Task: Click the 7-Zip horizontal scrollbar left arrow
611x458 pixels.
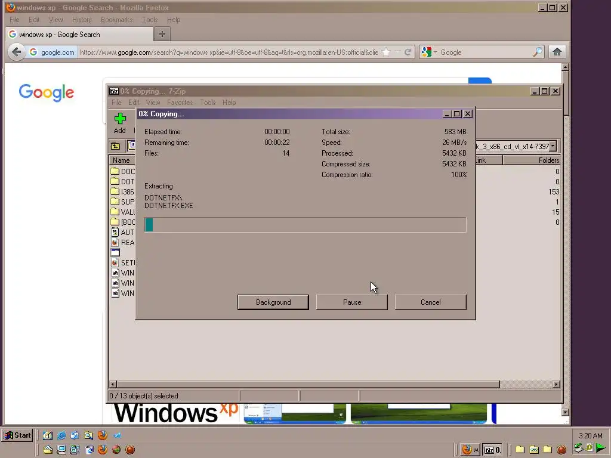Action: [x=113, y=385]
